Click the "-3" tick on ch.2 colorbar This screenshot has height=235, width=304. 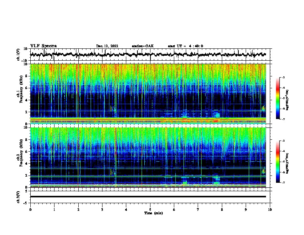[283, 141]
